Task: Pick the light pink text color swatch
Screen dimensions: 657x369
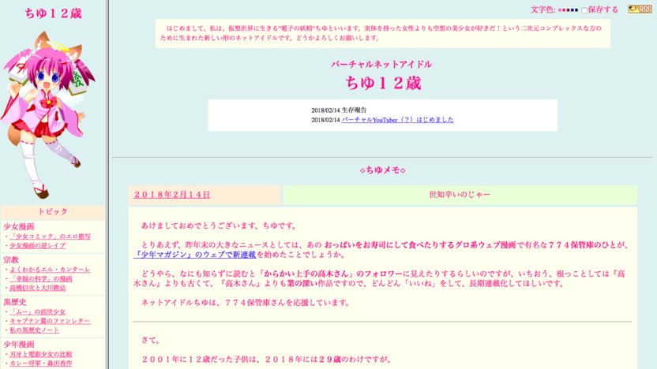Action: pyautogui.click(x=560, y=10)
